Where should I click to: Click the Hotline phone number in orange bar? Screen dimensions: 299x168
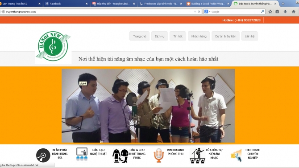241,20
